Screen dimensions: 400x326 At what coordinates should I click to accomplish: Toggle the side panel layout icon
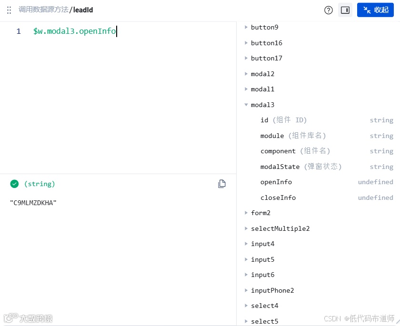click(x=345, y=10)
